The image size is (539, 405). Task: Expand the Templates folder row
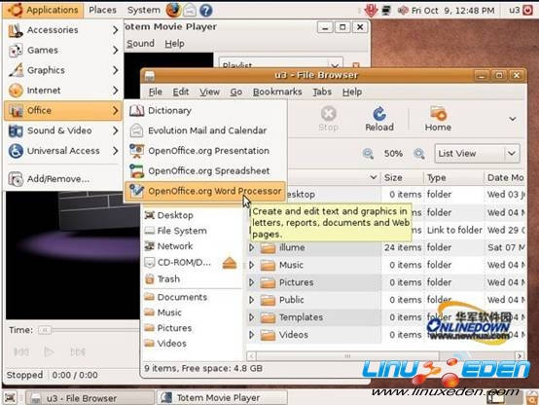click(252, 317)
